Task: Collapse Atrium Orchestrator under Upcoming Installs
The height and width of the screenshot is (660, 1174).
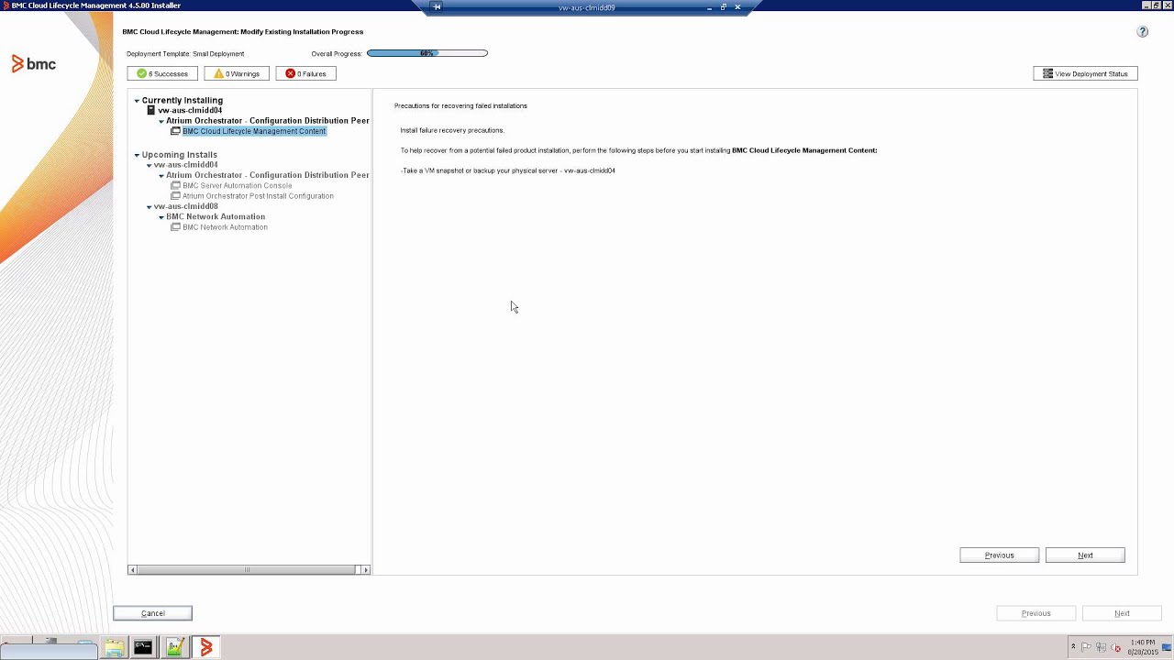Action: click(x=161, y=176)
